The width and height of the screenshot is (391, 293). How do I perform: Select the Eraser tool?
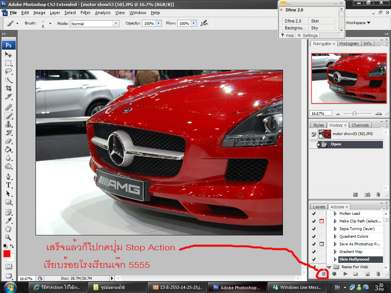8,141
